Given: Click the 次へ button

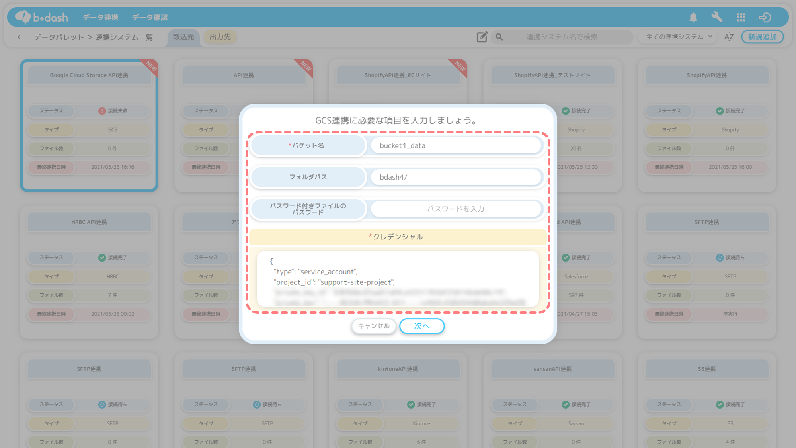Looking at the screenshot, I should coord(422,326).
